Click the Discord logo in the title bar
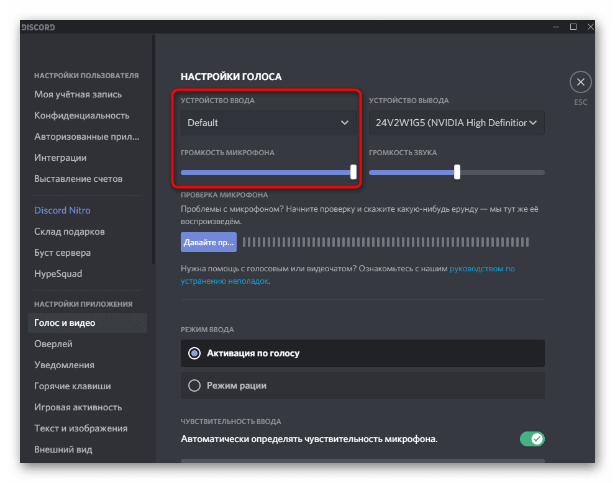 [x=38, y=27]
